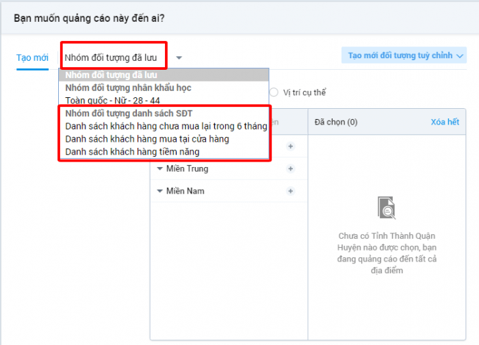Screen dimensions: 479x345
Task: Click the plus icon above Miền Trung row
Action: point(290,146)
